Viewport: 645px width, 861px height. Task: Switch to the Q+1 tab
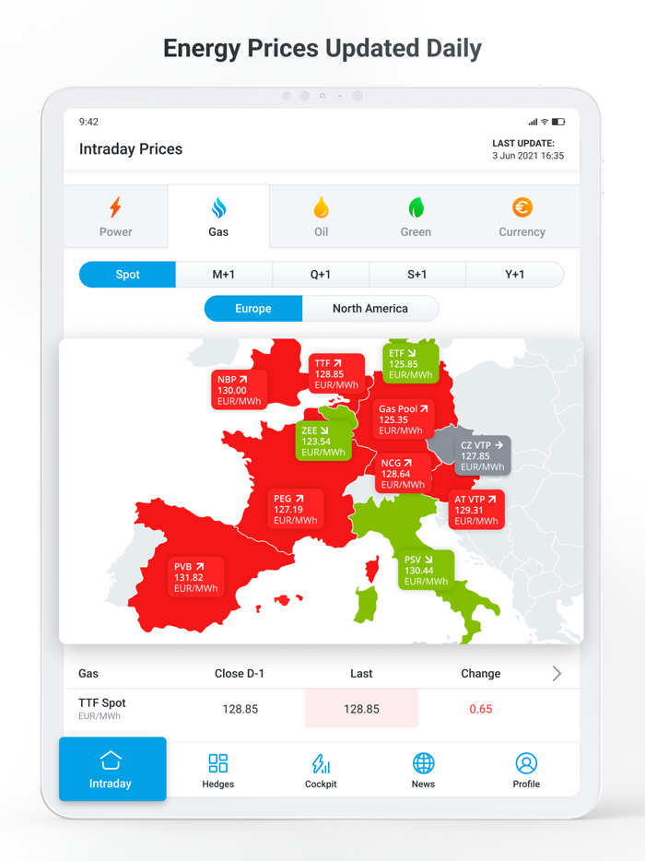(x=321, y=274)
